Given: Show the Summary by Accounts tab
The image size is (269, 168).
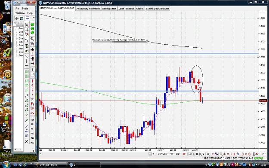Looking at the screenshot, I should click(x=158, y=9).
